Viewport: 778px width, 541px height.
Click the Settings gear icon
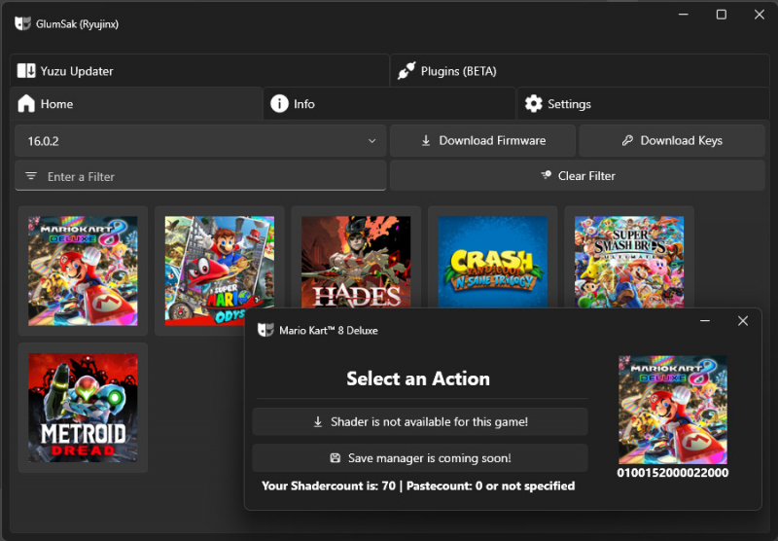[533, 104]
